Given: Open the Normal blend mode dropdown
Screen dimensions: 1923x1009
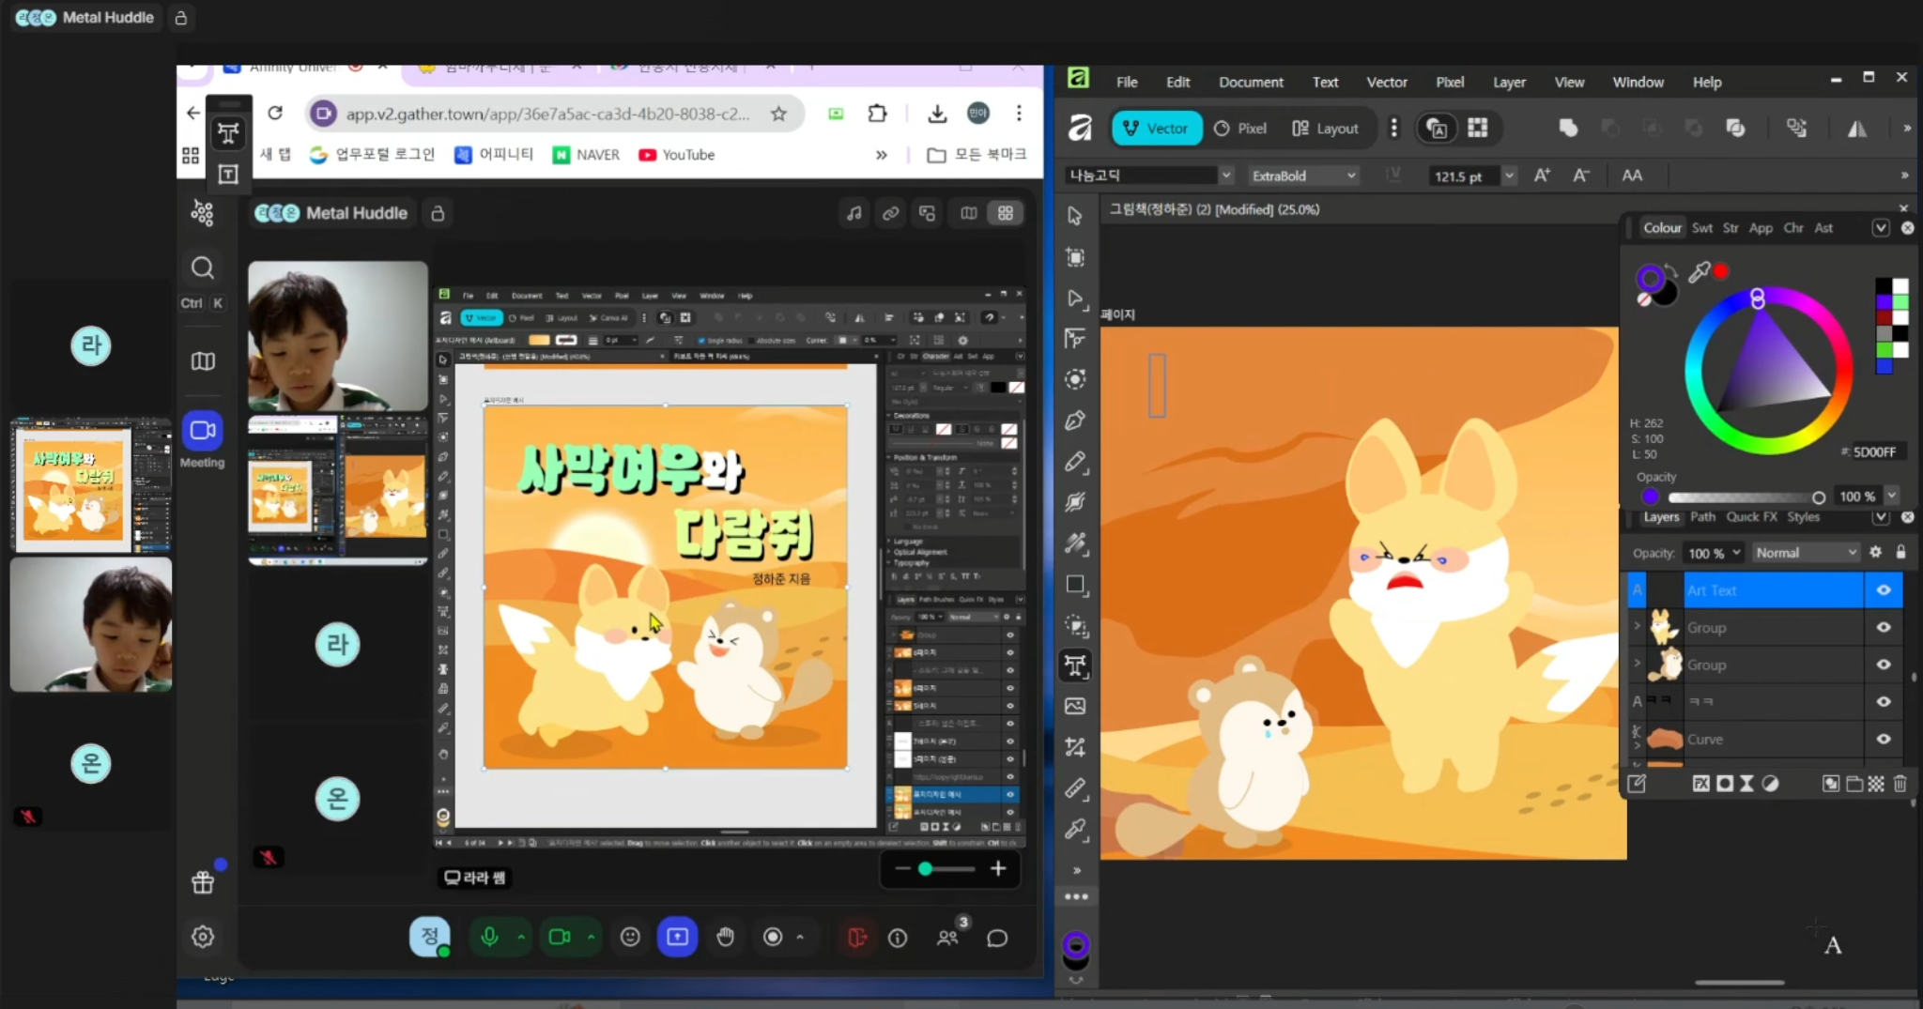Looking at the screenshot, I should 1806,553.
